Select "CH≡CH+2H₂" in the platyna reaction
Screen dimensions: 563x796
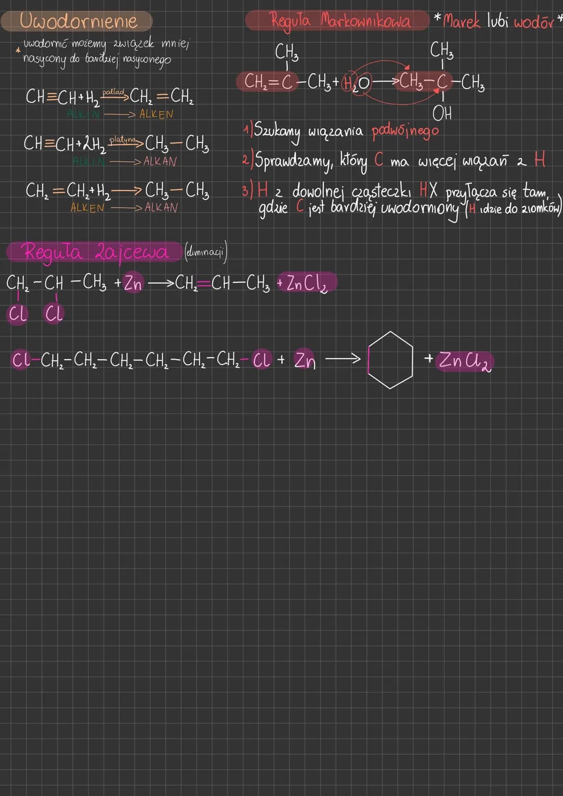click(65, 144)
